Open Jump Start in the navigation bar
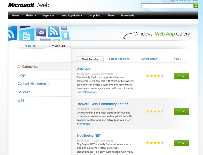 coord(95,16)
